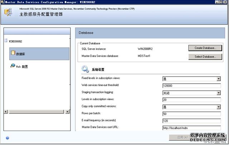Click left panel horizontal scrollbar left arrow

5,111
